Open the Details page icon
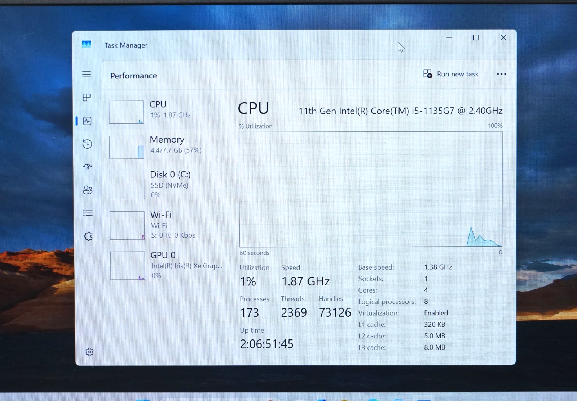This screenshot has height=401, width=577. [x=88, y=213]
